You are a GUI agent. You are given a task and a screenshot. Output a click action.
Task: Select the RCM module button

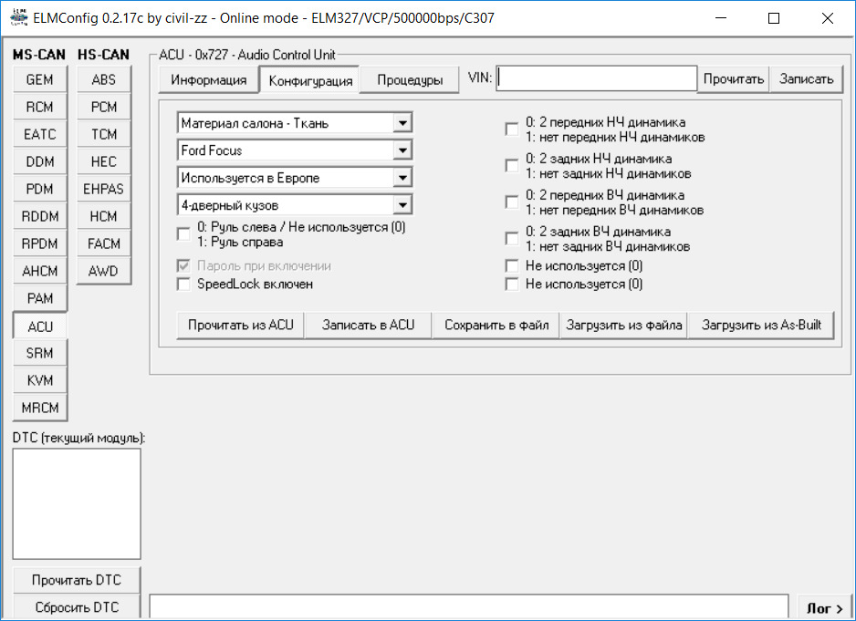[40, 107]
